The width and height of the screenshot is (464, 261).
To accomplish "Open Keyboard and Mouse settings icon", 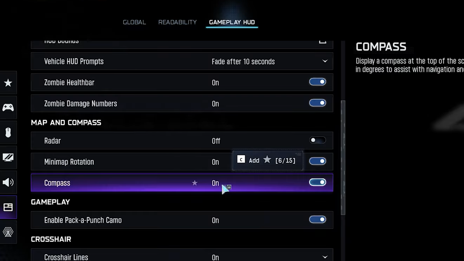I will point(8,132).
